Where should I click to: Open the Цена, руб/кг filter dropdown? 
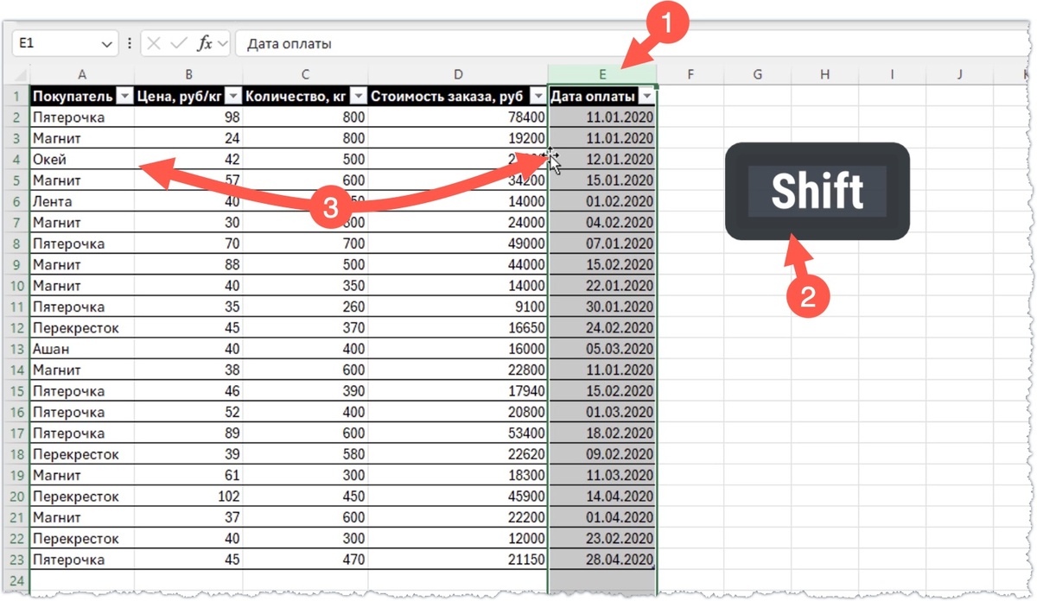click(234, 96)
